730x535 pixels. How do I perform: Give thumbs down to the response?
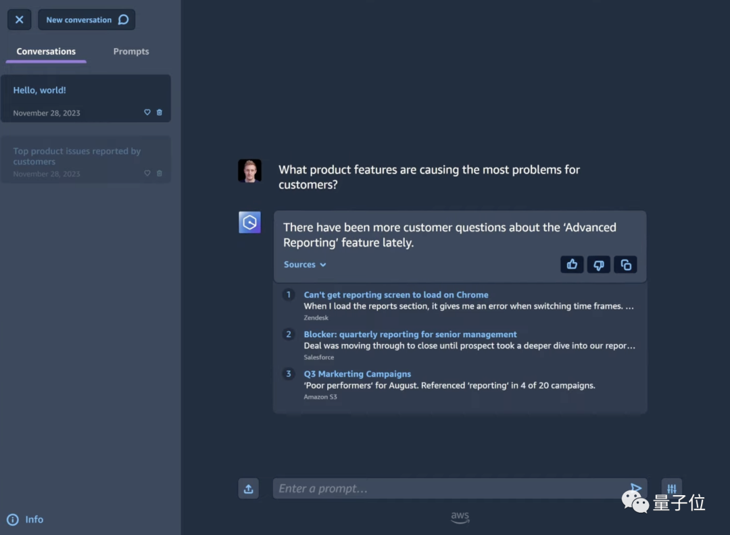pyautogui.click(x=599, y=265)
